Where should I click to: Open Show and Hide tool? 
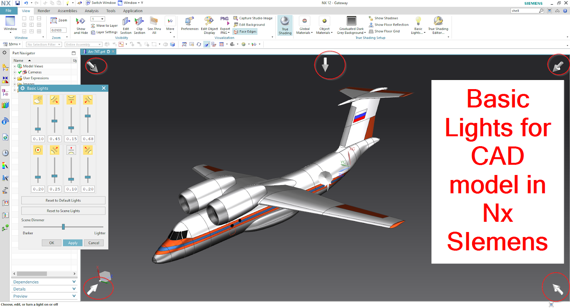pyautogui.click(x=81, y=26)
